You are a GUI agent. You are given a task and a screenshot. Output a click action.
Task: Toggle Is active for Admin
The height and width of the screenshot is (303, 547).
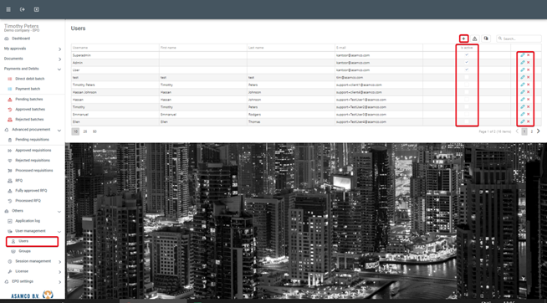pos(467,63)
